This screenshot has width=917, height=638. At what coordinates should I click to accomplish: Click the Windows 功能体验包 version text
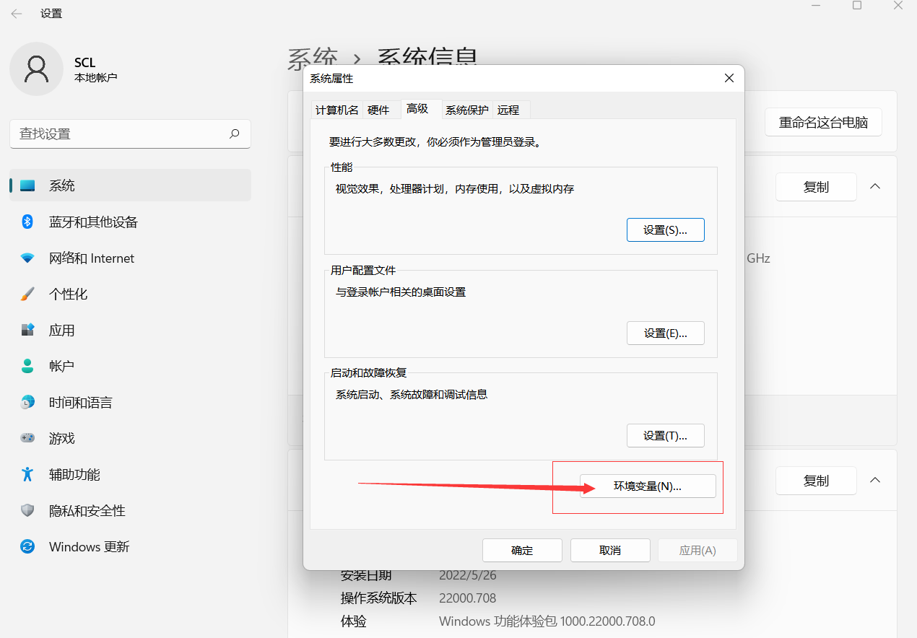pyautogui.click(x=547, y=621)
